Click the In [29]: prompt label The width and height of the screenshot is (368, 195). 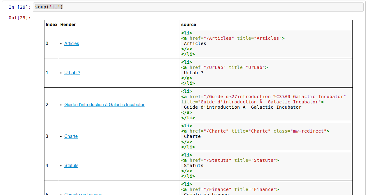coord(20,7)
